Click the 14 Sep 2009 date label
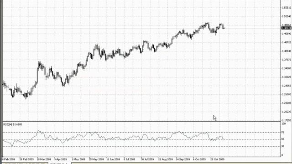 click(x=183, y=159)
